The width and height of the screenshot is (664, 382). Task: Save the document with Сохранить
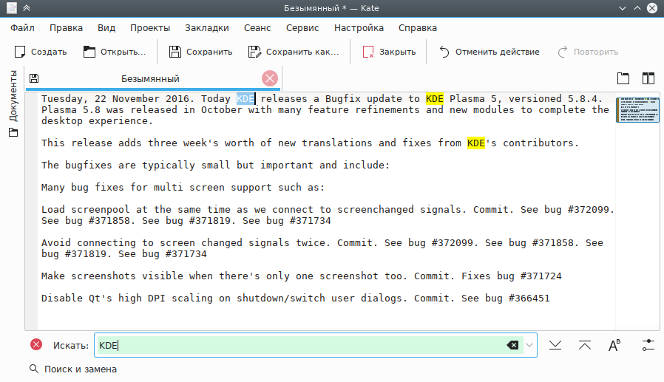[x=175, y=52]
